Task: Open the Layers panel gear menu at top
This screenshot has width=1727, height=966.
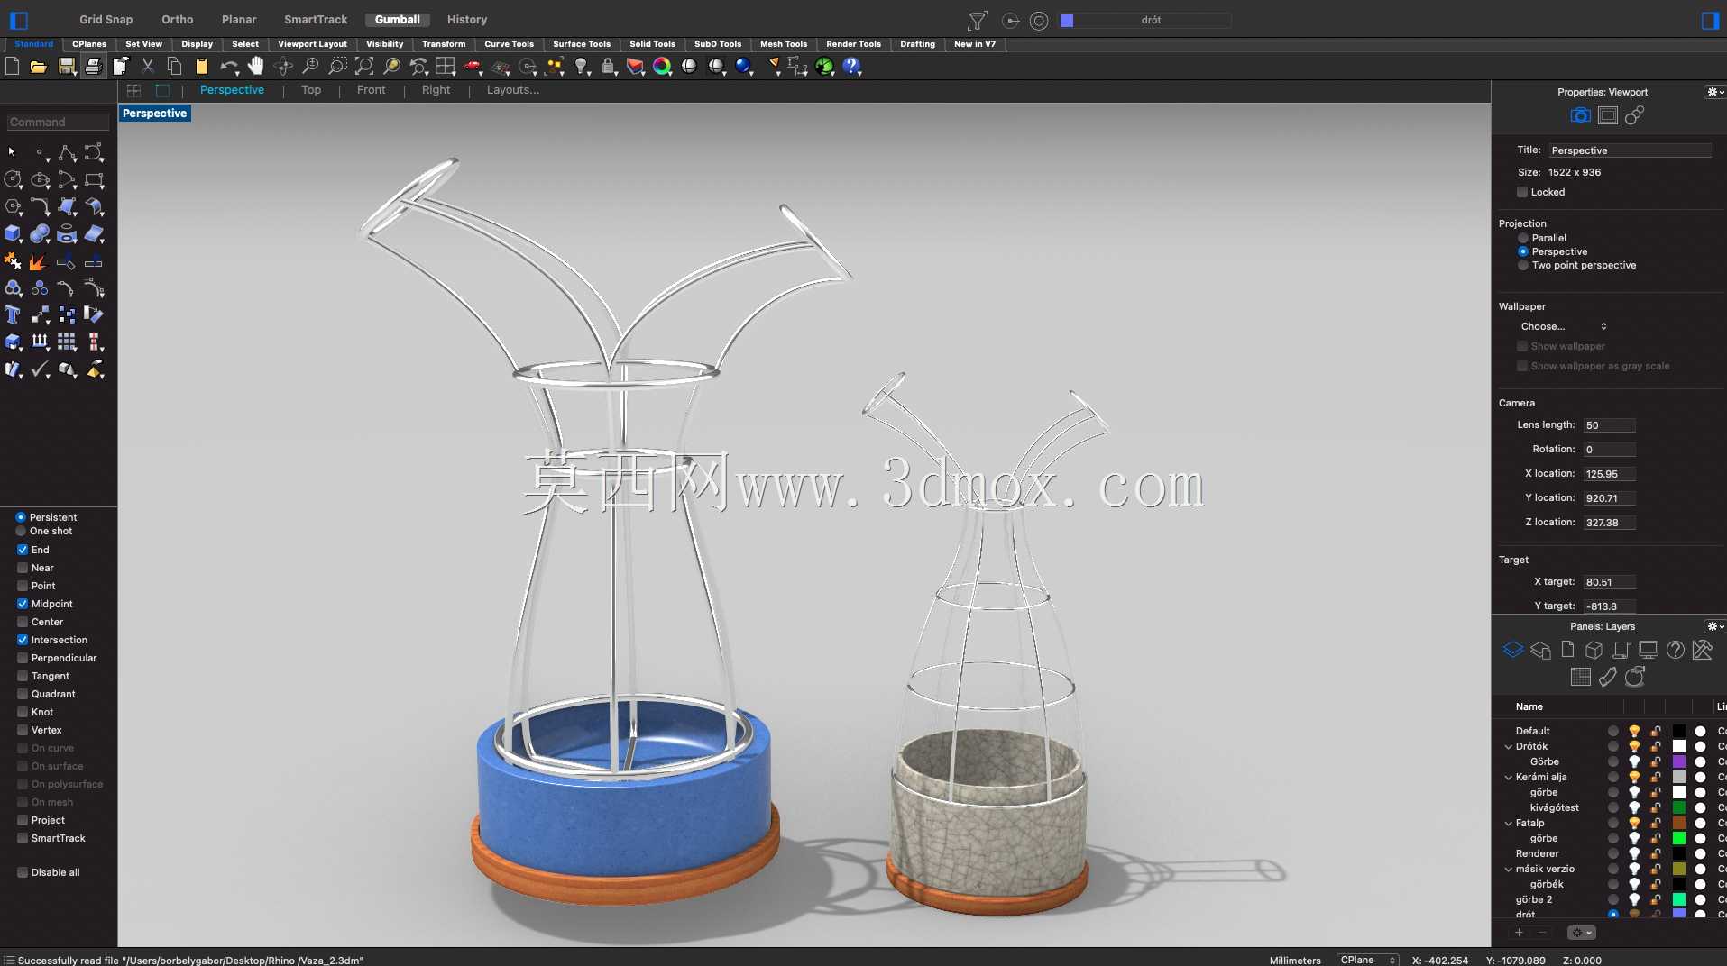Action: (1714, 626)
